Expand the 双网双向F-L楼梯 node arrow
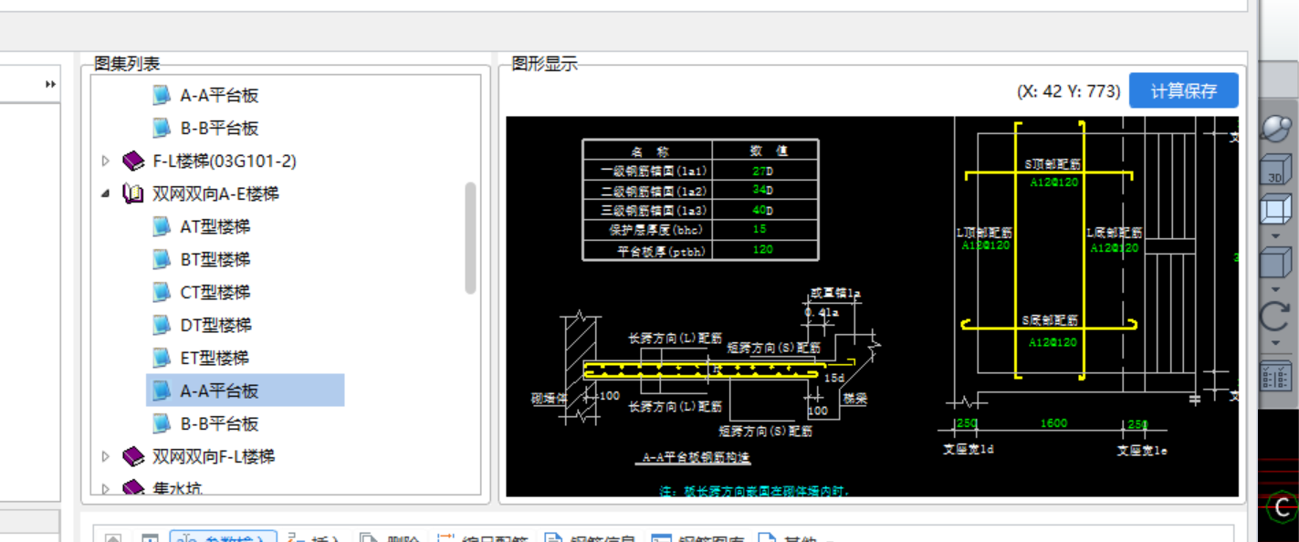 [105, 456]
